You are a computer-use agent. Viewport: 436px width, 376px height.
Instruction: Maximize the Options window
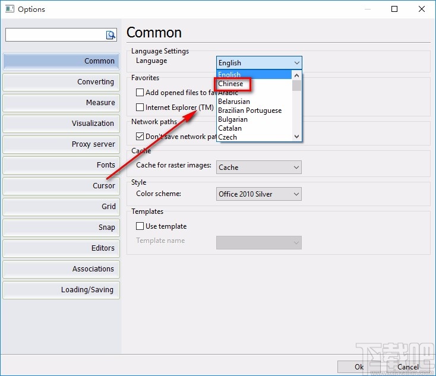click(394, 9)
